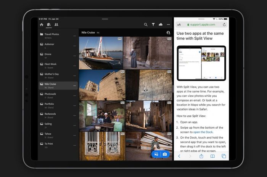Screen dimensions: 267x177
Task: Open the boy by stacked boards photo
Action: 149,146
